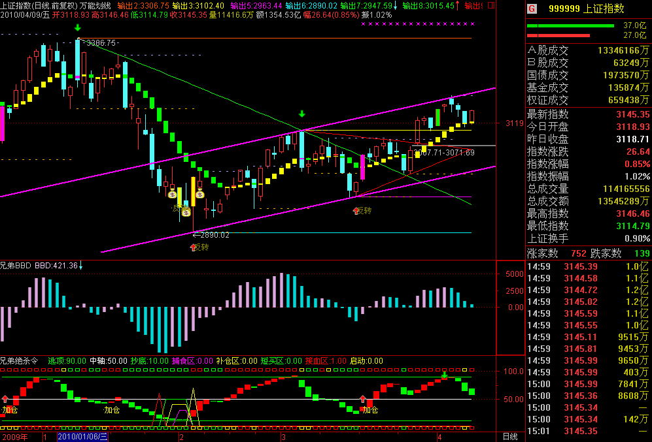Click the 最新指数 value 3145.35
The width and height of the screenshot is (652, 442).
click(x=633, y=114)
